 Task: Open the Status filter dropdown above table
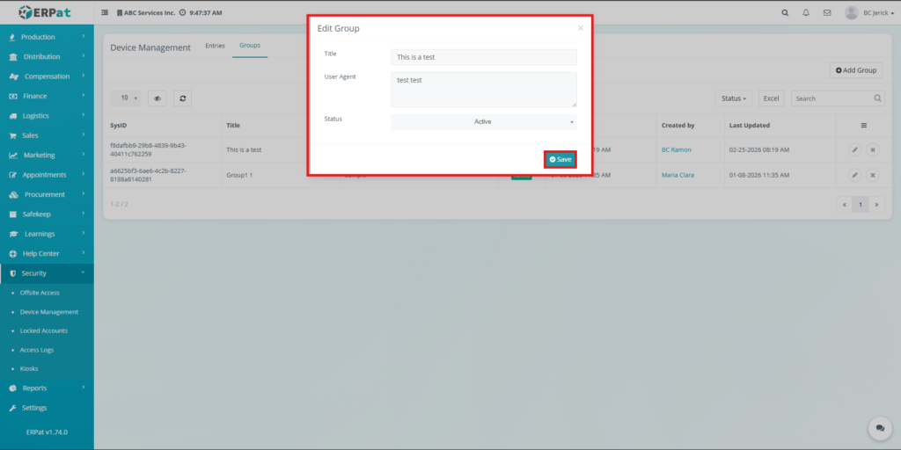[x=734, y=98]
